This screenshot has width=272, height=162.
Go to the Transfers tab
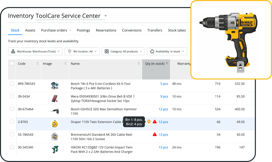155,30
